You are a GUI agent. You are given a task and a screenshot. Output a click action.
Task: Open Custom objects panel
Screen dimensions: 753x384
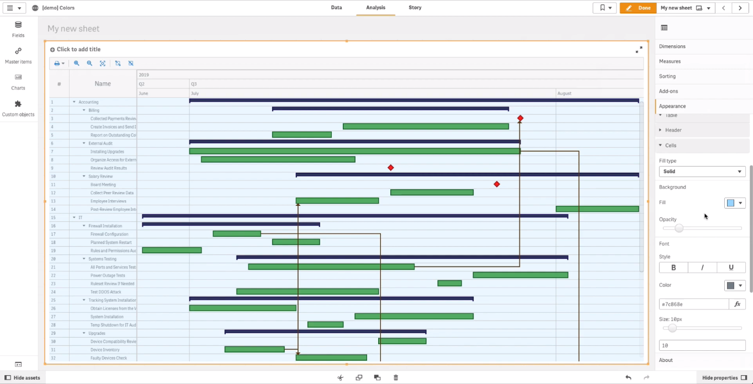[18, 109]
